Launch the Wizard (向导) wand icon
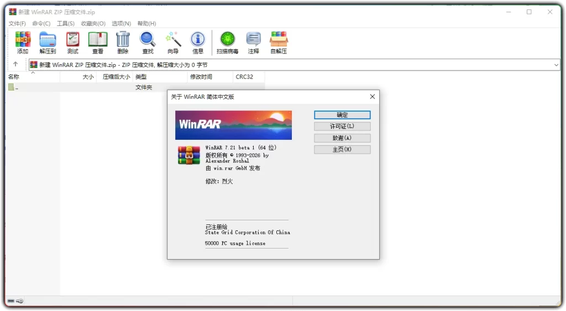The image size is (566, 311). point(173,43)
